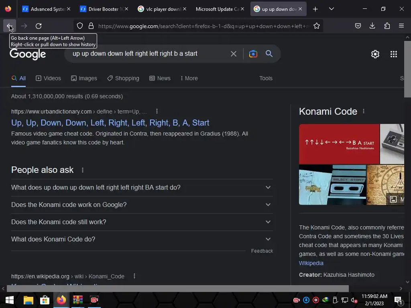Select the Shopping search filter
The width and height of the screenshot is (411, 308).
pyautogui.click(x=123, y=78)
